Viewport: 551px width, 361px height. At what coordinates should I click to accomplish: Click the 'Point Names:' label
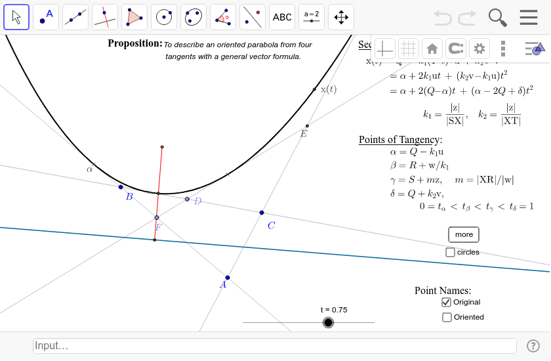(443, 291)
